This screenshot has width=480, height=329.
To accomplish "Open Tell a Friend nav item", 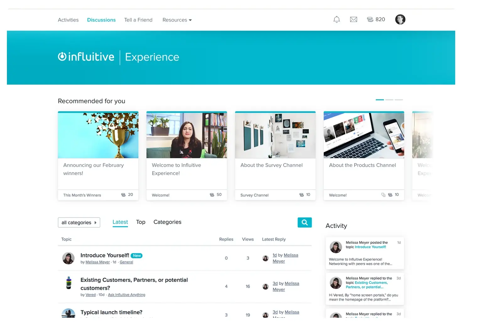I will tap(138, 20).
